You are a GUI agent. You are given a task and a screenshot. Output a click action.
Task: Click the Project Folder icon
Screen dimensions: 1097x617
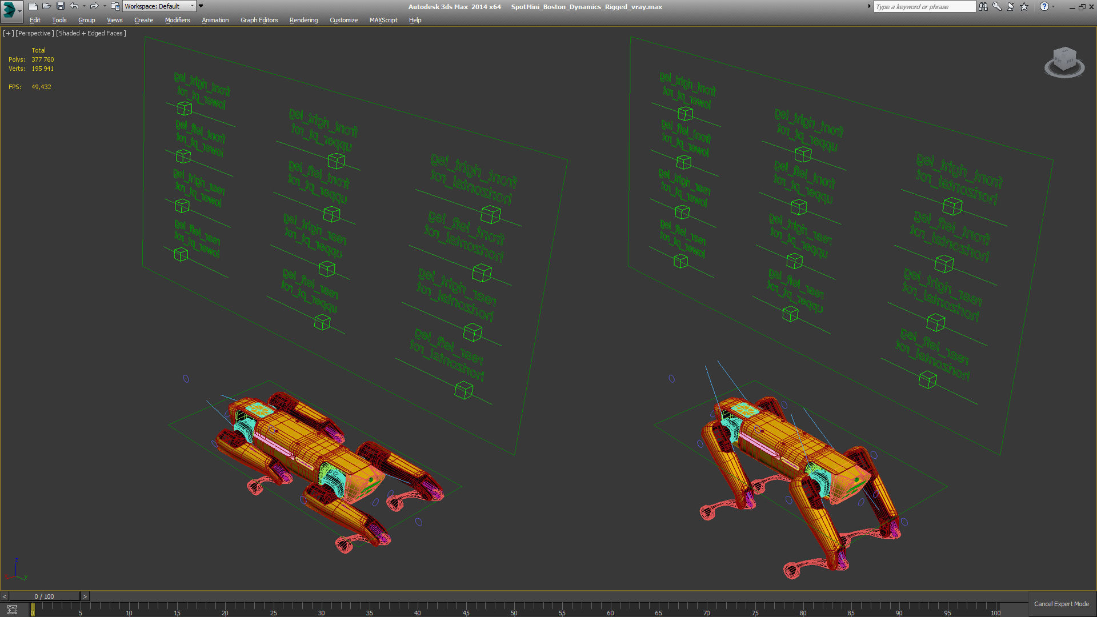pos(115,6)
